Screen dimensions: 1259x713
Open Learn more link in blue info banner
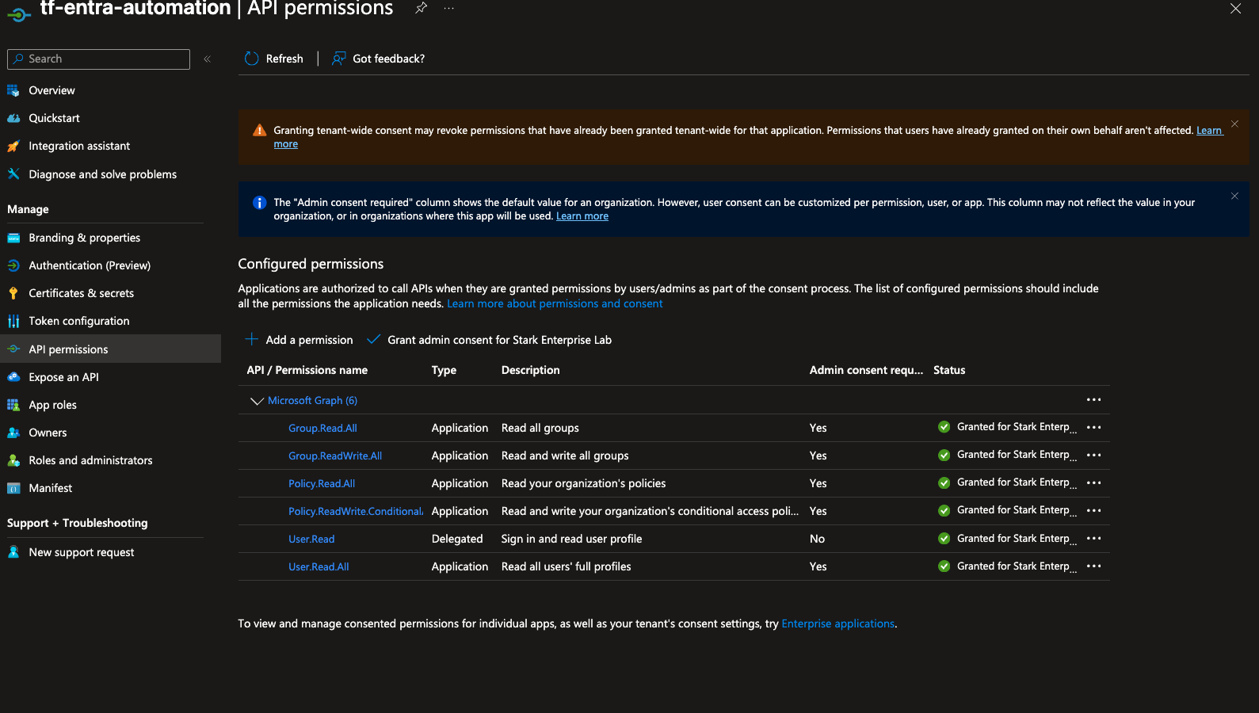click(582, 216)
